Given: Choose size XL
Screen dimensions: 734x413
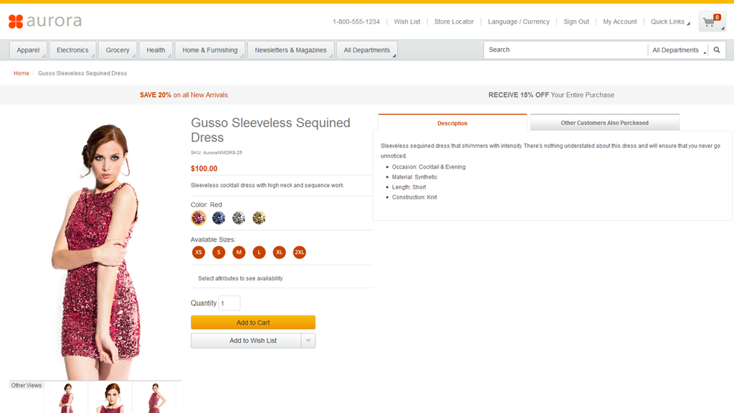Looking at the screenshot, I should tap(279, 252).
